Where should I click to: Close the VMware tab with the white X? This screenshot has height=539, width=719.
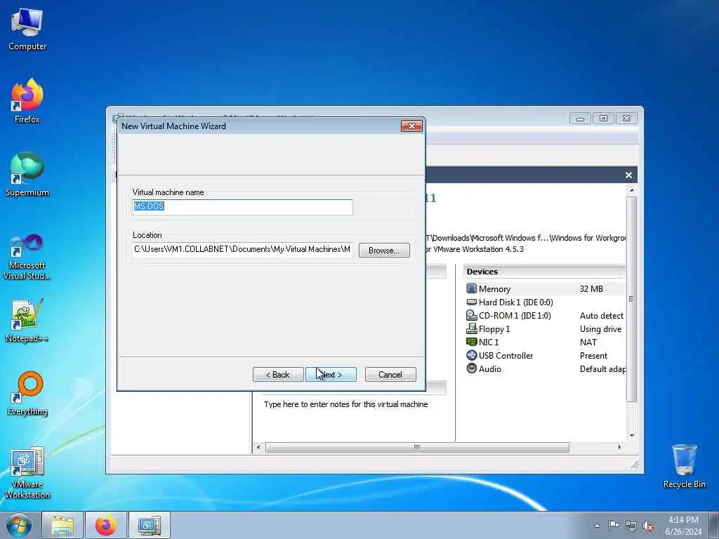628,175
